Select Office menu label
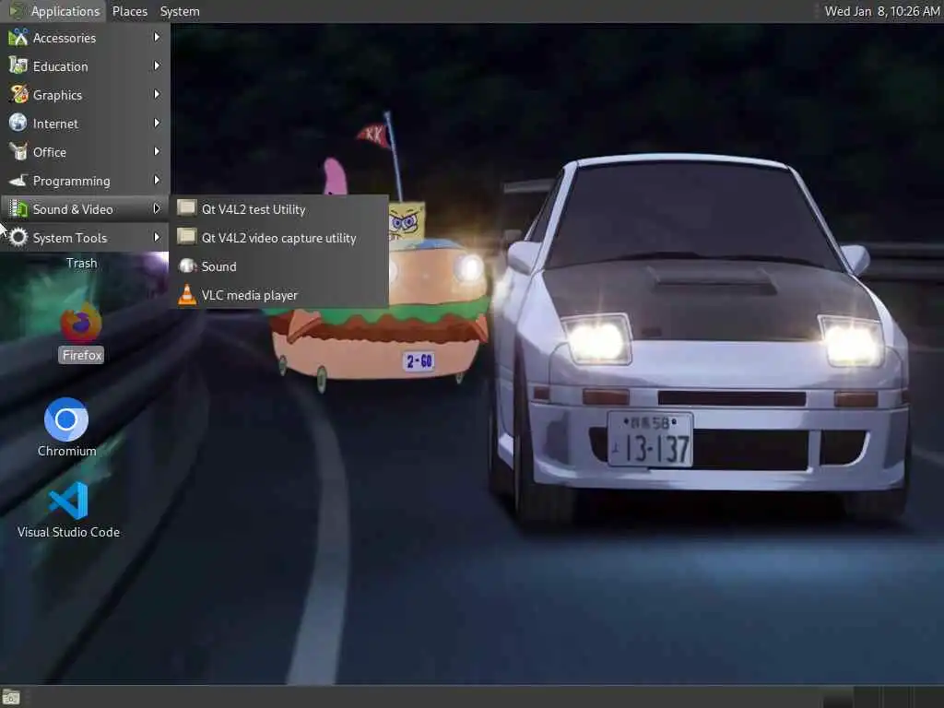This screenshot has width=944, height=708. (x=50, y=152)
